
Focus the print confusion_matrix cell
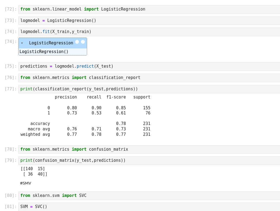[x=149, y=161]
